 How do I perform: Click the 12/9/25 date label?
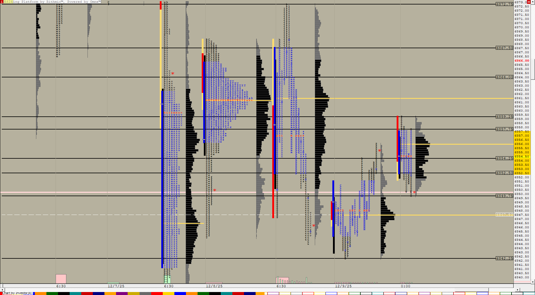(x=343, y=286)
